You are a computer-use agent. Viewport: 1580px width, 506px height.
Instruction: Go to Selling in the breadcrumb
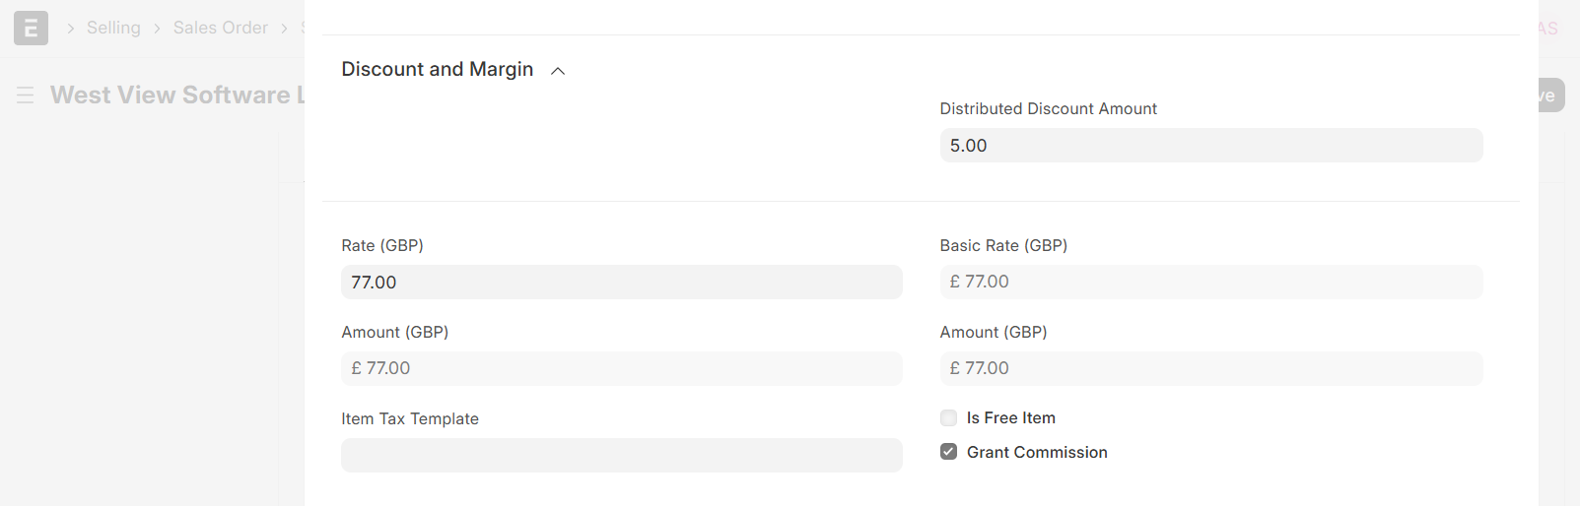pos(113,28)
